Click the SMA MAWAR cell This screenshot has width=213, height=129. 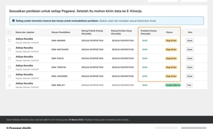click(x=58, y=40)
